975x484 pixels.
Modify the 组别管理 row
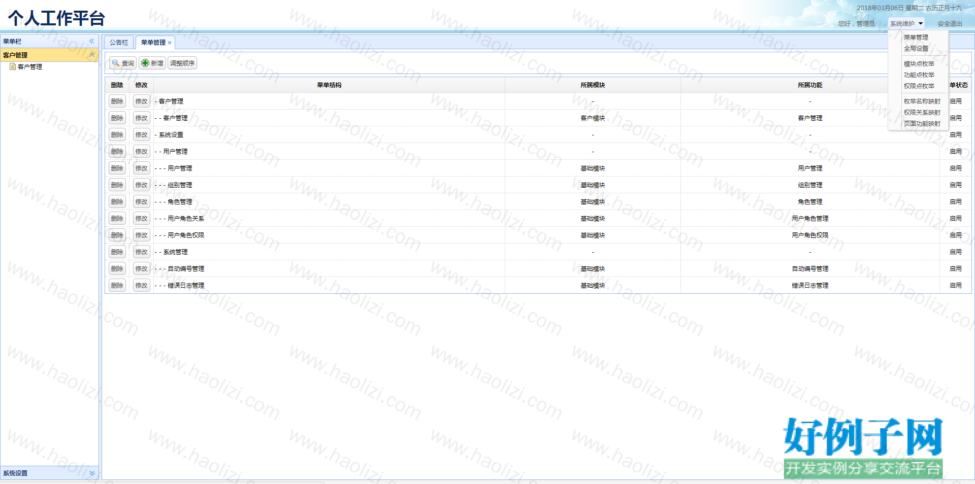142,185
